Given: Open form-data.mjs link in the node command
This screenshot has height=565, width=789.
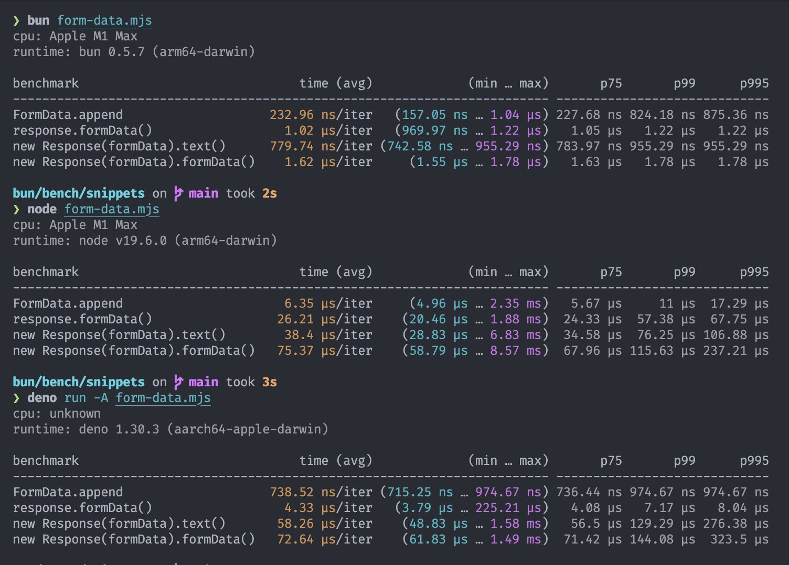Looking at the screenshot, I should tap(112, 209).
